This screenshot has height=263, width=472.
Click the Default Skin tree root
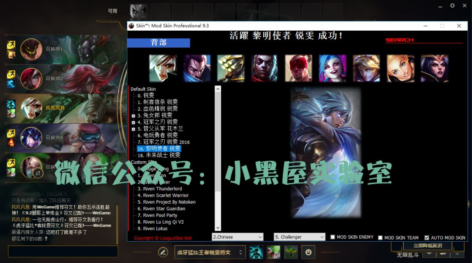coord(143,89)
